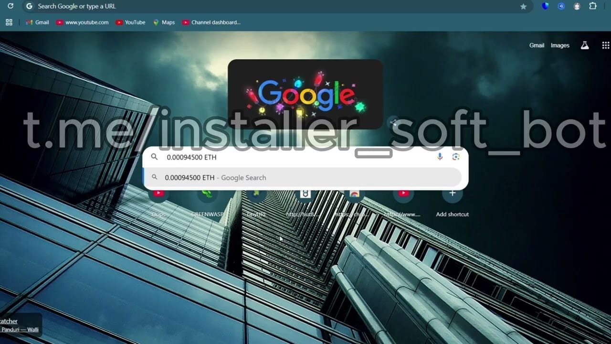Bookmark this tab with the star icon
The image size is (611, 344).
523,6
